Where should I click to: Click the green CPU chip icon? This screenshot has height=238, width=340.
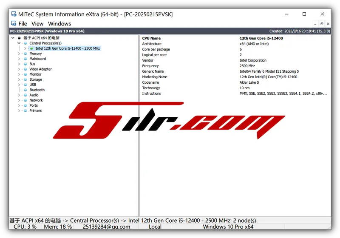coord(31,48)
